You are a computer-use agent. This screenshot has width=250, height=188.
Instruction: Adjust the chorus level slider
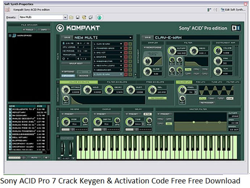coord(107,129)
